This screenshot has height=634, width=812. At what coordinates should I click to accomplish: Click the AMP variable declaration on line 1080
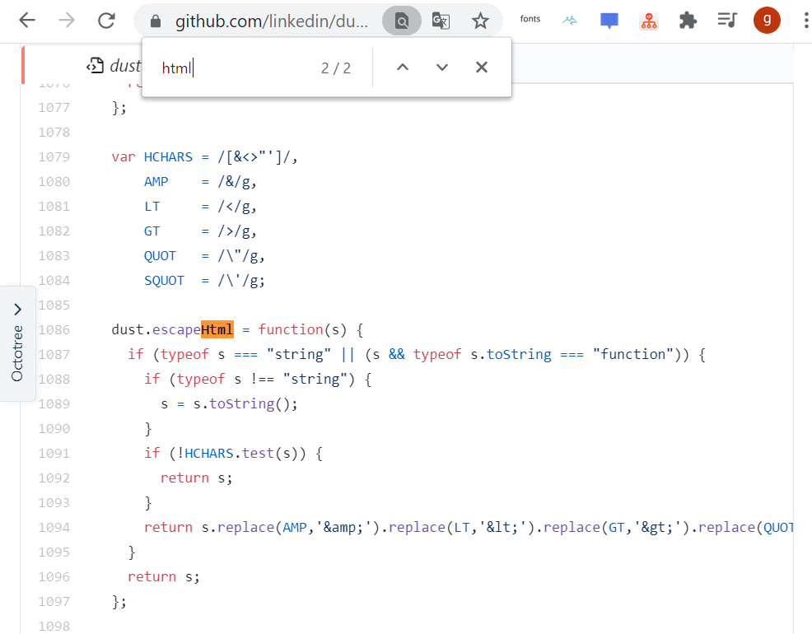coord(156,182)
